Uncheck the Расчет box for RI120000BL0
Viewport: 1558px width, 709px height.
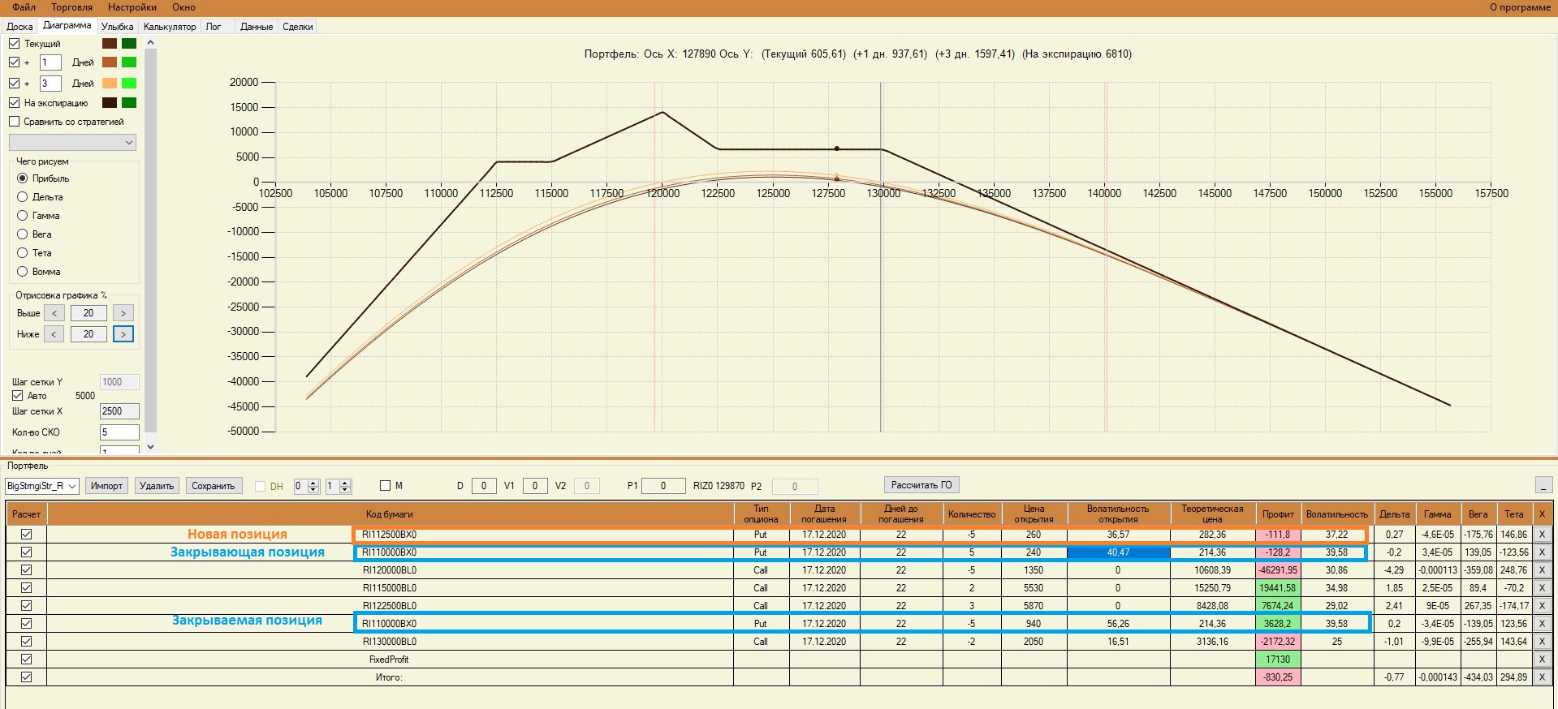coord(26,570)
